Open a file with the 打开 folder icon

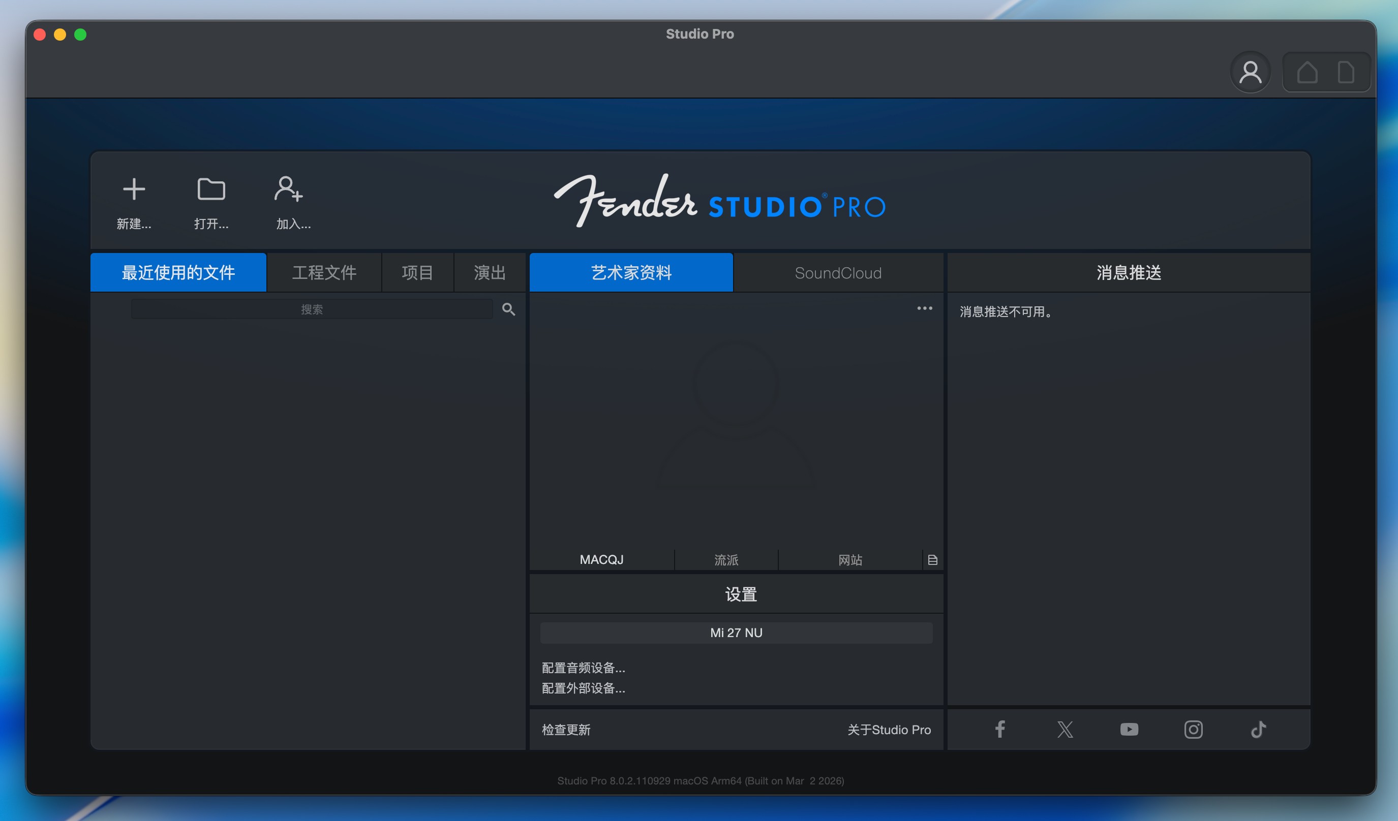coord(211,190)
